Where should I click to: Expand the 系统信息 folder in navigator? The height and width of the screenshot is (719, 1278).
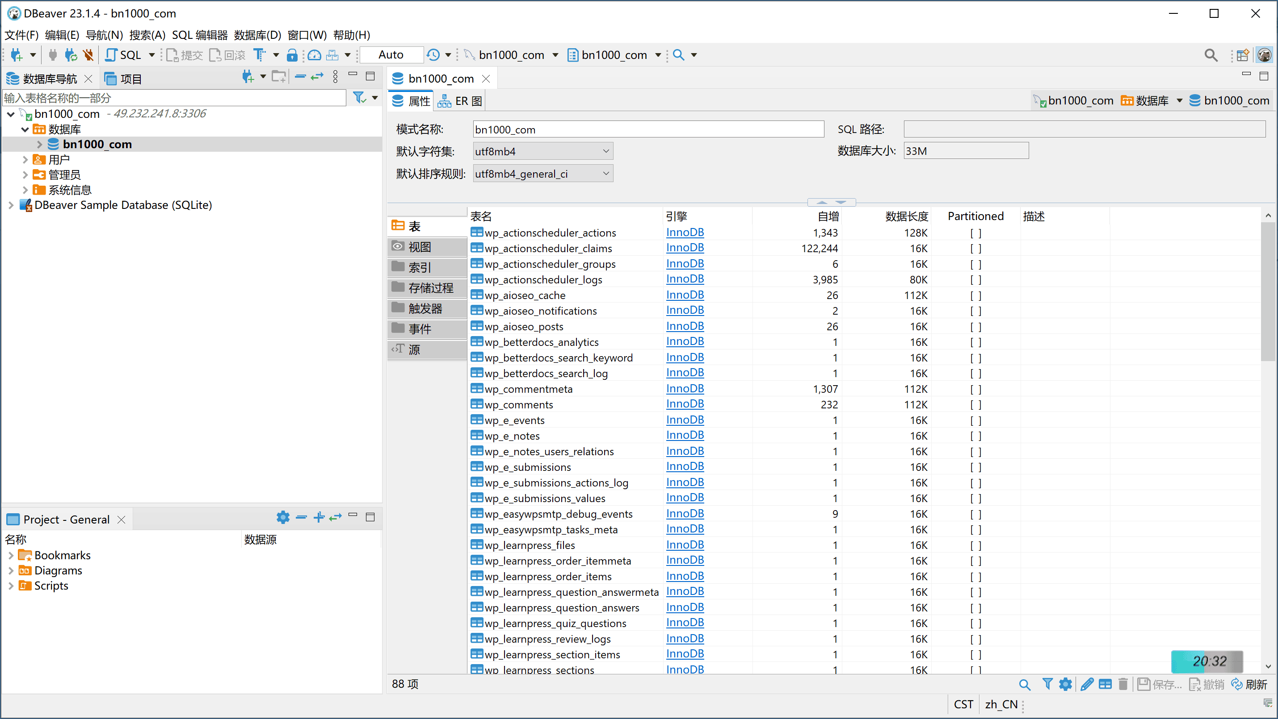coord(25,190)
